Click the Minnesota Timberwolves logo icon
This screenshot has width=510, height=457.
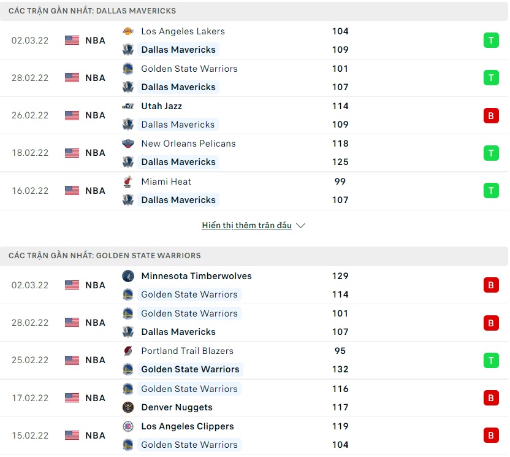point(128,276)
